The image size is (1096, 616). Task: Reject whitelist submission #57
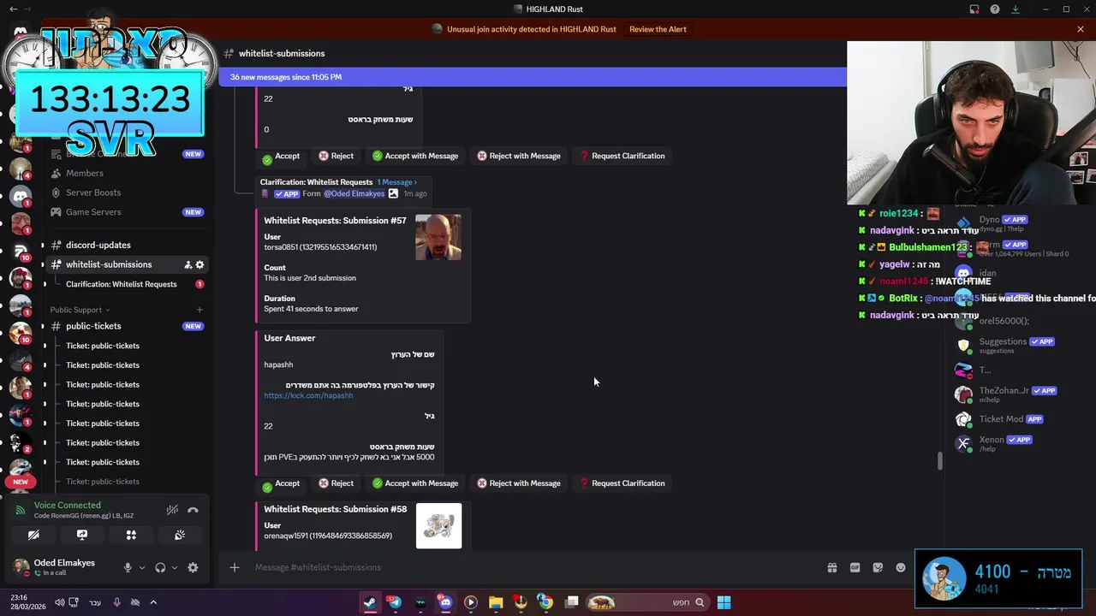pyautogui.click(x=336, y=483)
